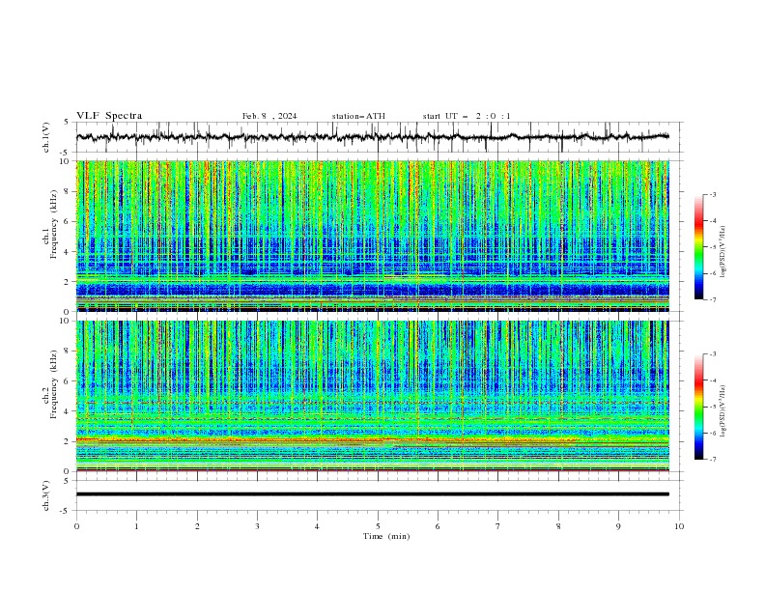Click the '7' tick on time axis
The image size is (765, 591).
click(498, 526)
